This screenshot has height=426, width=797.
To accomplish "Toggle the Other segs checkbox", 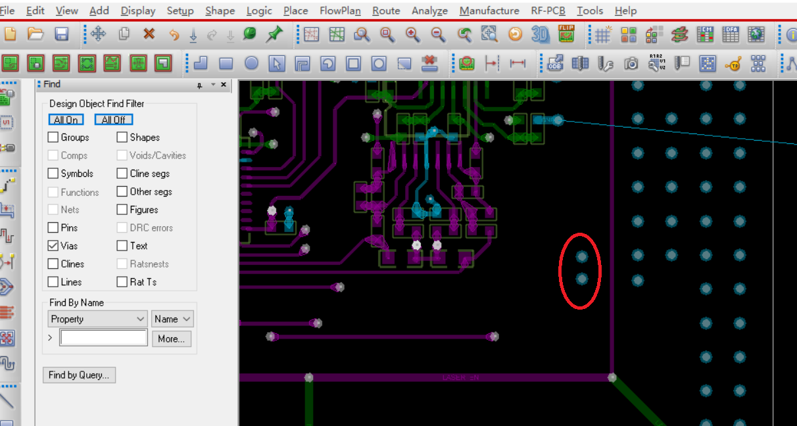I will click(x=122, y=192).
